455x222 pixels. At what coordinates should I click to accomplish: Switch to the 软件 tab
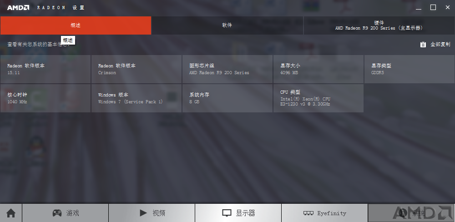click(x=227, y=25)
